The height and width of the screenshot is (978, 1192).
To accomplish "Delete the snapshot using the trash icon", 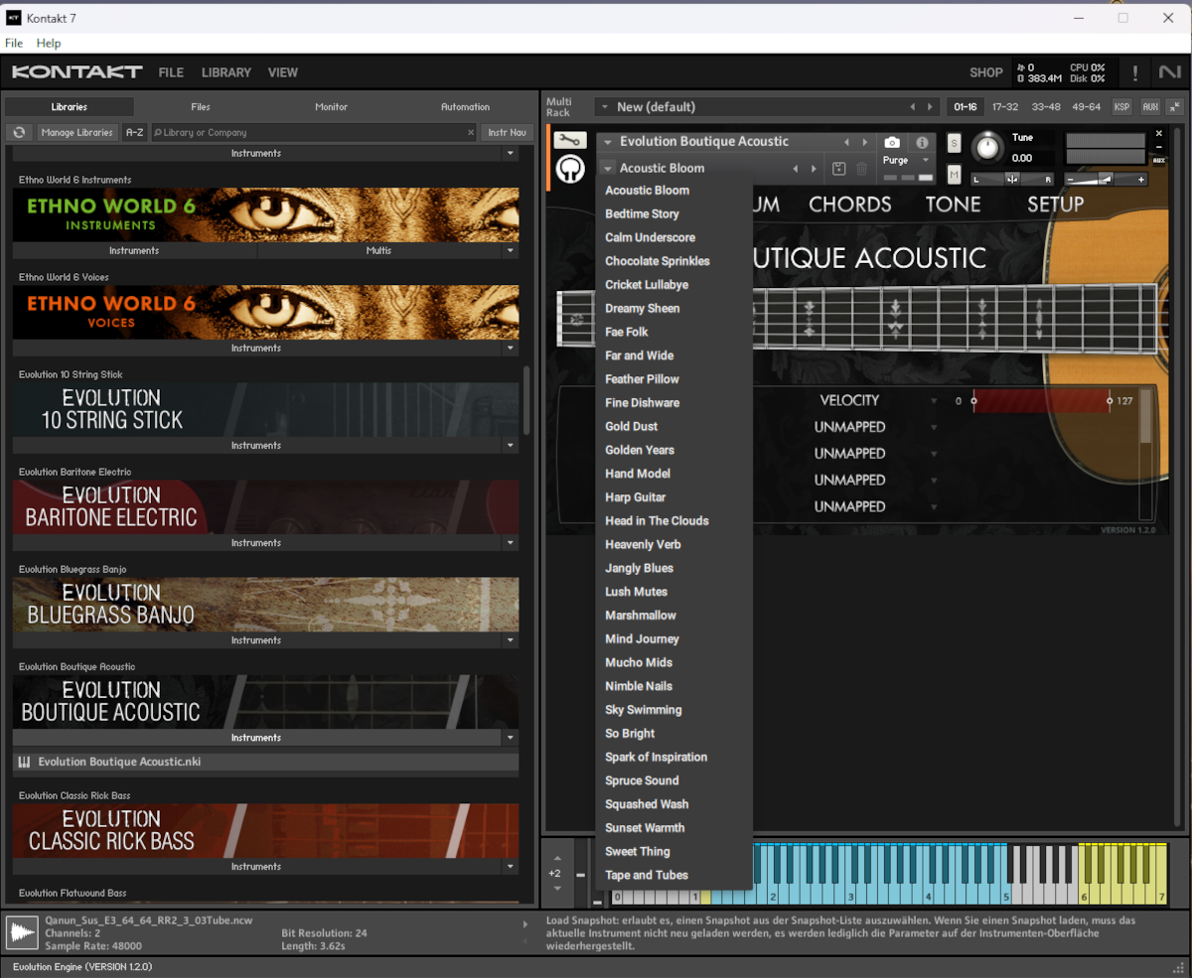I will click(861, 169).
